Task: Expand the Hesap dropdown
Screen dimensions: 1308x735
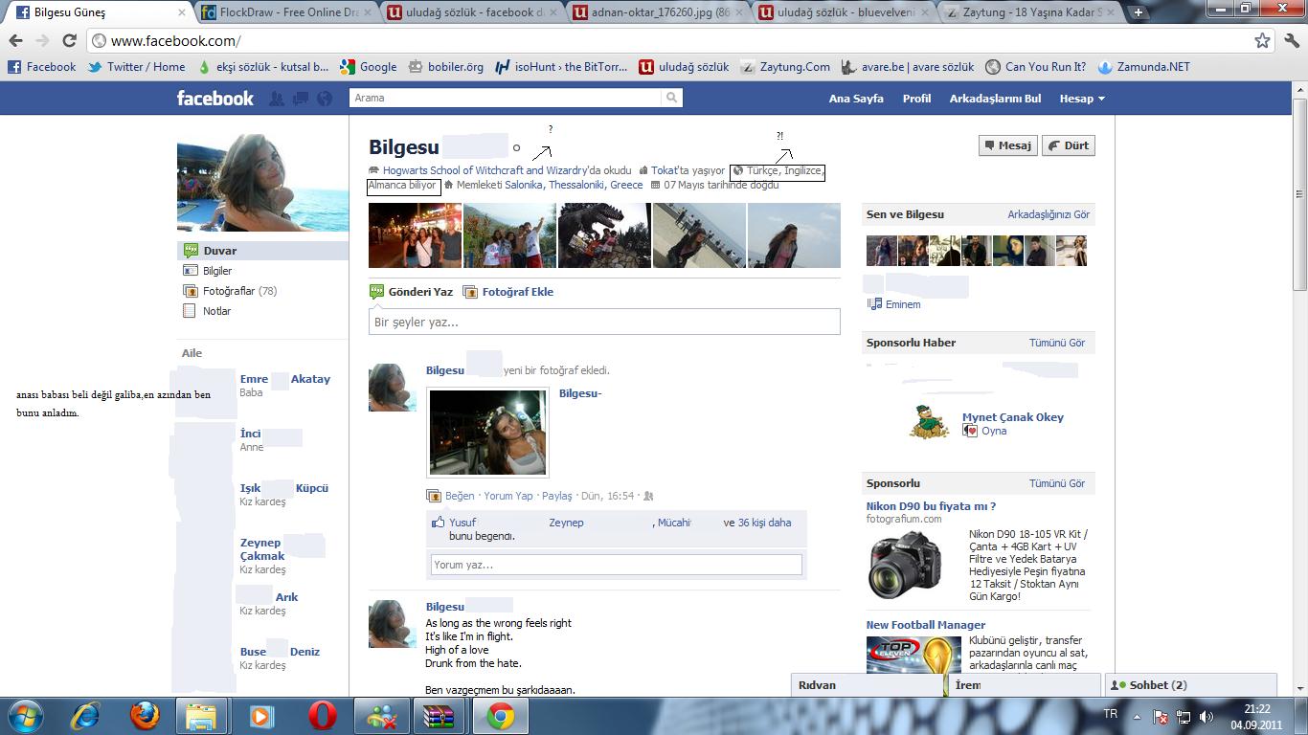Action: click(1082, 99)
